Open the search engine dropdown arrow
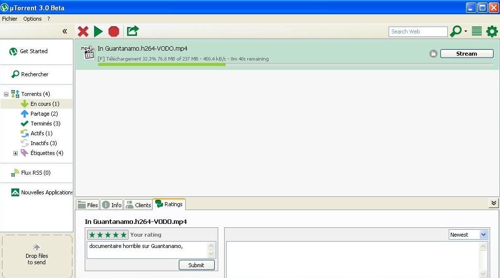The width and height of the screenshot is (500, 278). [x=466, y=31]
